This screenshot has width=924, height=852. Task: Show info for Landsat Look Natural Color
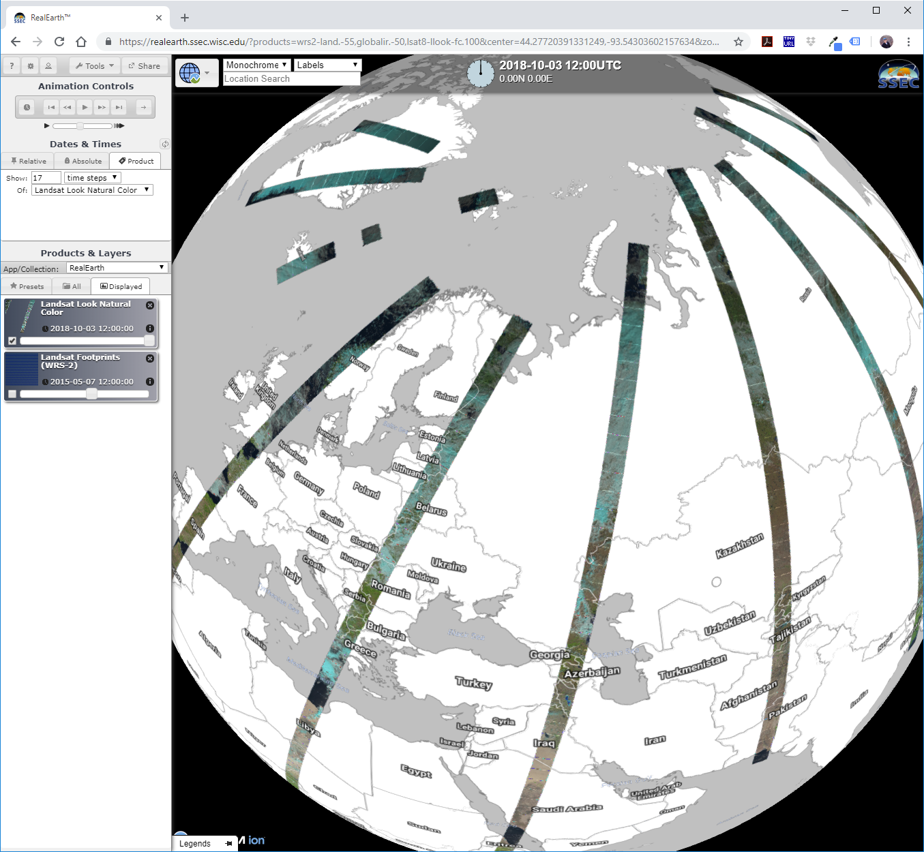point(150,329)
